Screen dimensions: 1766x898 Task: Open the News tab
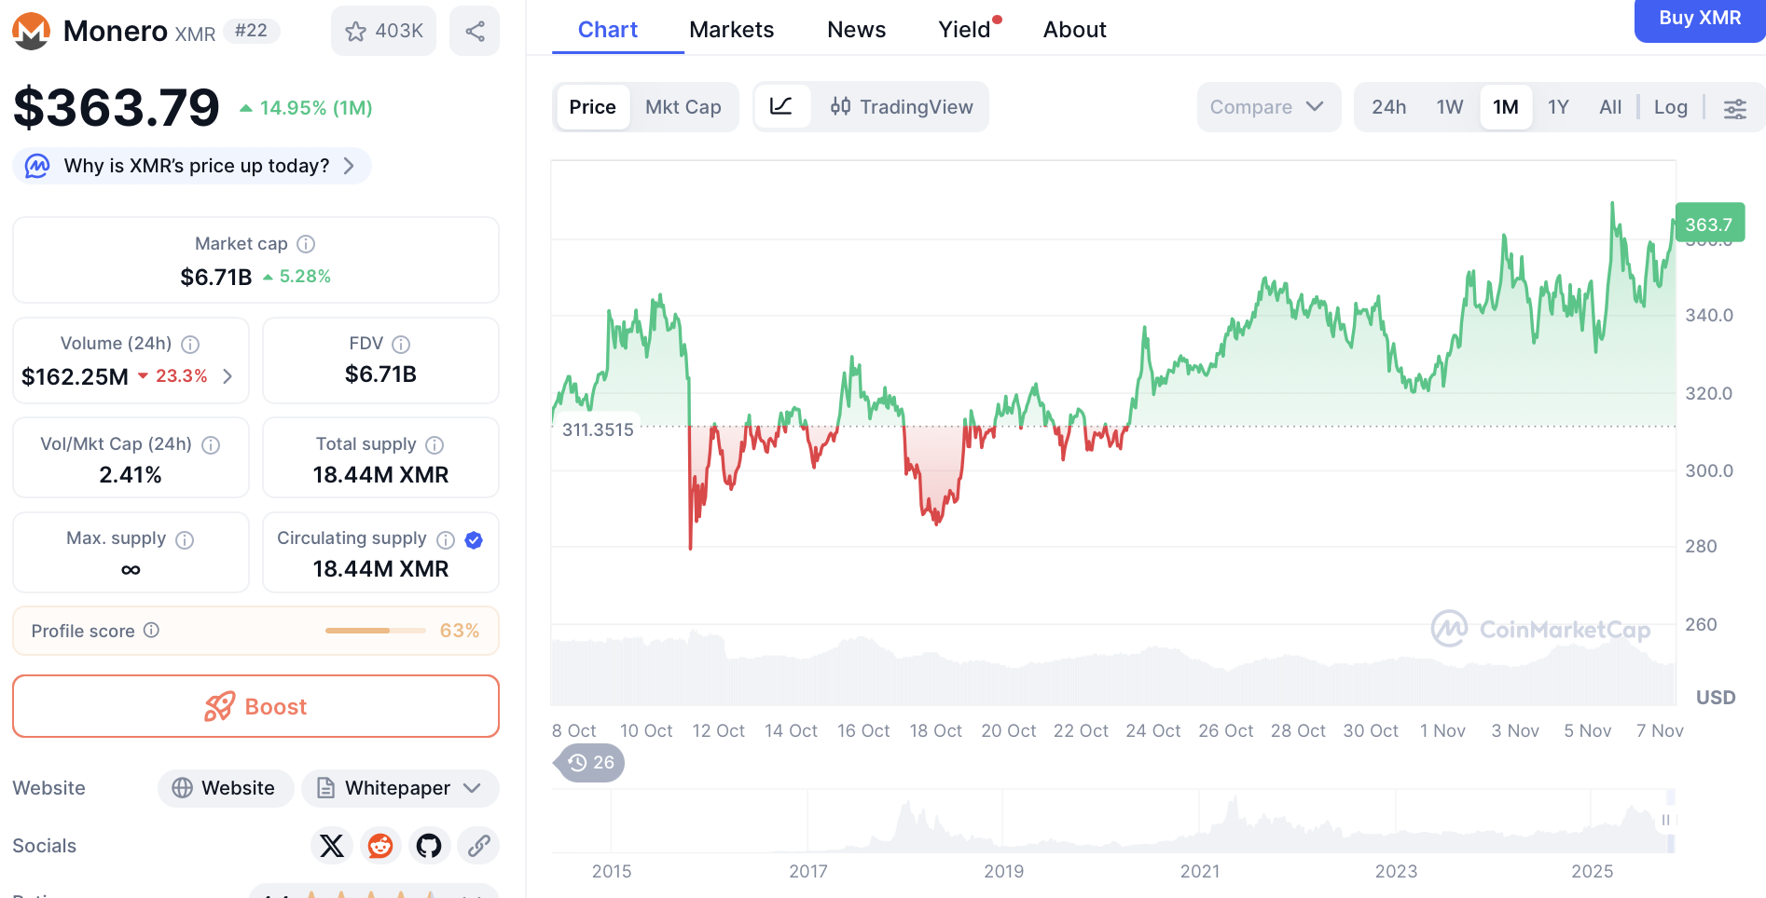[x=856, y=30]
